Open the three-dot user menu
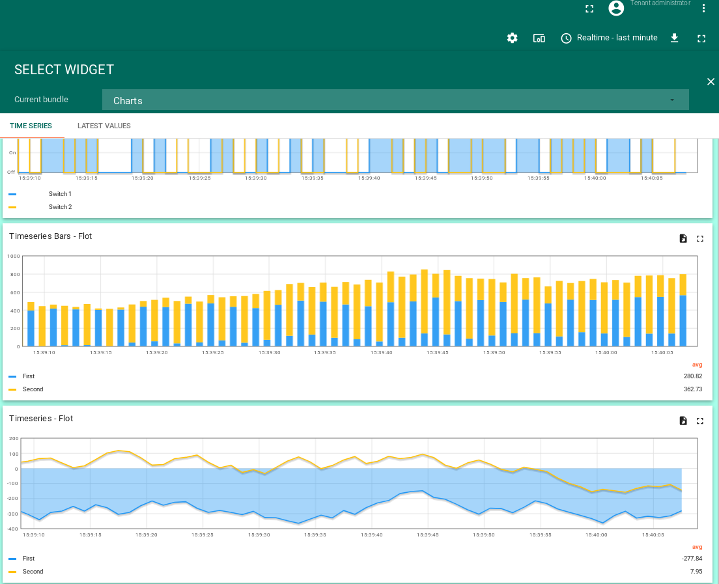The image size is (719, 584). [x=703, y=8]
